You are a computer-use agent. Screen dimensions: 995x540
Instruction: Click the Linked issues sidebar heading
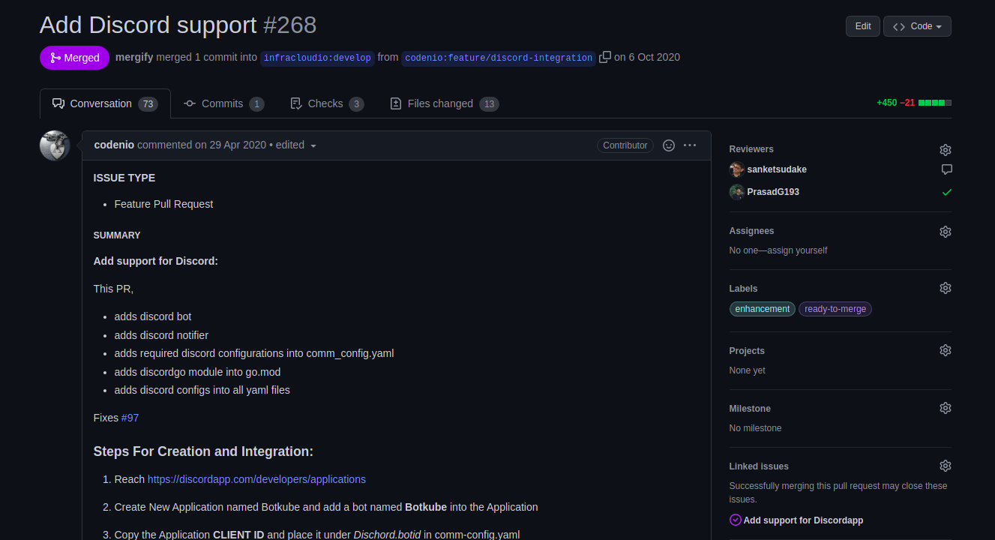[x=759, y=466]
